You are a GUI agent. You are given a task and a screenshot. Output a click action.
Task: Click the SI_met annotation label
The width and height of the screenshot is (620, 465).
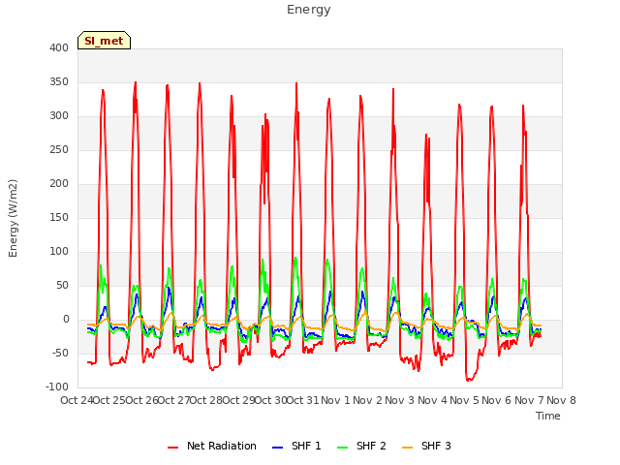(x=104, y=41)
